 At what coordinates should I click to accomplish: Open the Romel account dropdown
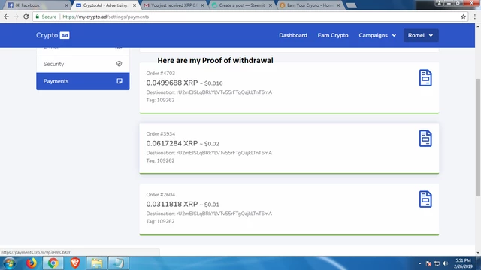point(421,35)
